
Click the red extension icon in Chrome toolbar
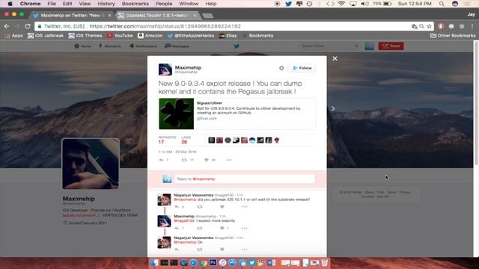pyautogui.click(x=441, y=26)
